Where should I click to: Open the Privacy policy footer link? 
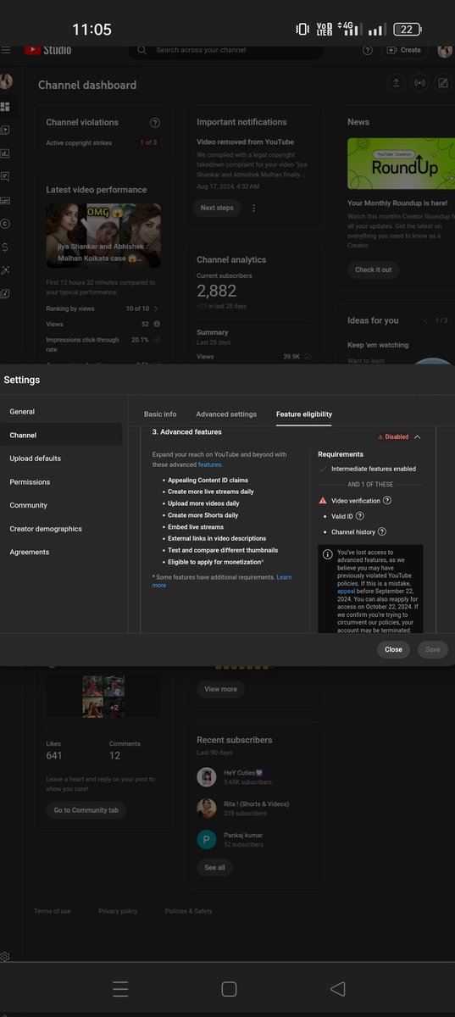point(118,911)
